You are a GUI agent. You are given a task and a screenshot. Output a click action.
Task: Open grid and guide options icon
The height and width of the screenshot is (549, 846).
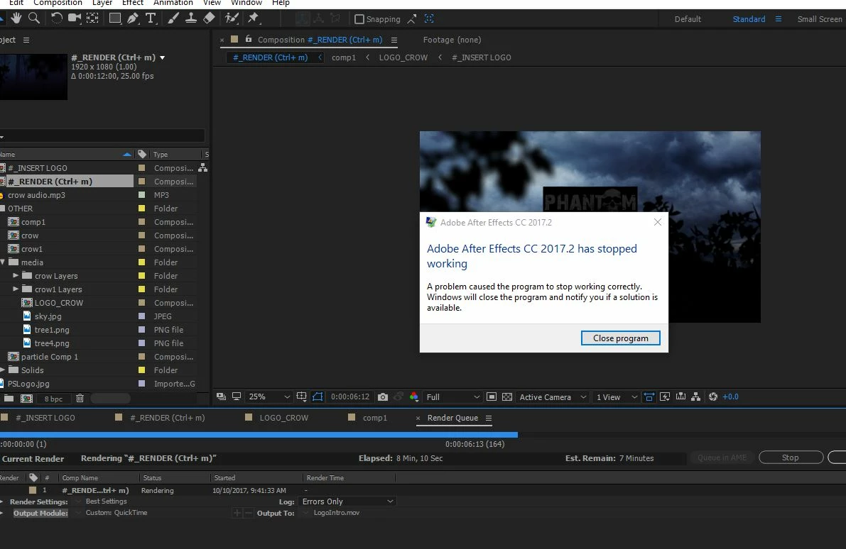(x=302, y=397)
